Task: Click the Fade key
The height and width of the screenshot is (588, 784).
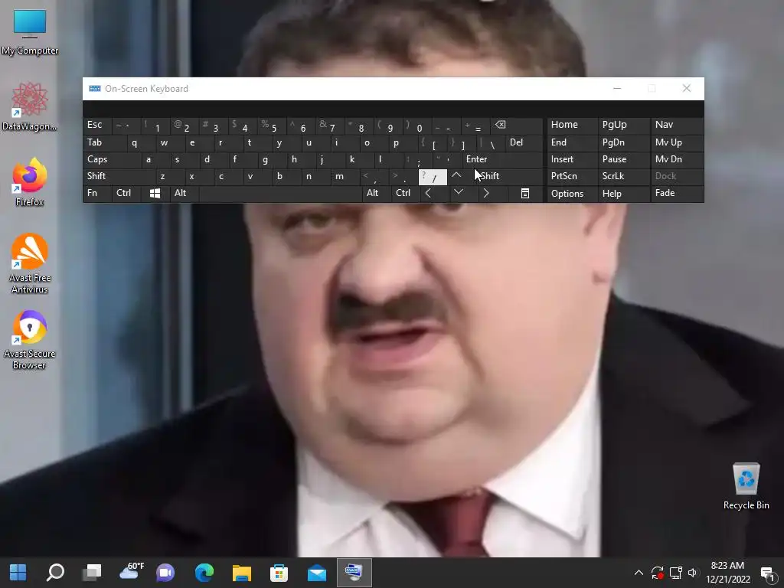Action: coord(677,194)
